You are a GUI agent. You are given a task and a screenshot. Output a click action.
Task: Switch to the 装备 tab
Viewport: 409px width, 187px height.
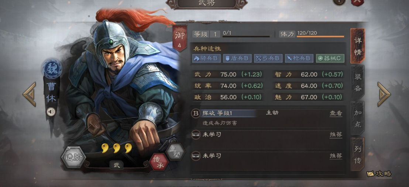click(x=358, y=82)
